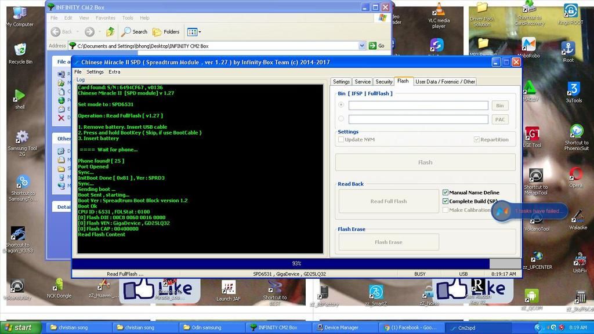Switch to the Security tab
The height and width of the screenshot is (334, 594).
pos(383,82)
